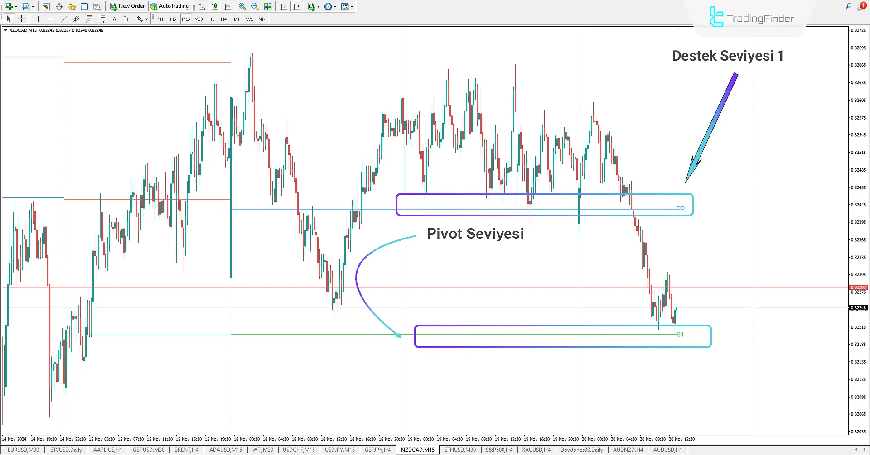The image size is (870, 455).
Task: Click the New Order button
Action: pos(127,6)
